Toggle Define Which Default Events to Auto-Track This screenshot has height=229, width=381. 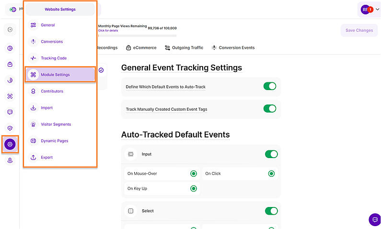270,86
